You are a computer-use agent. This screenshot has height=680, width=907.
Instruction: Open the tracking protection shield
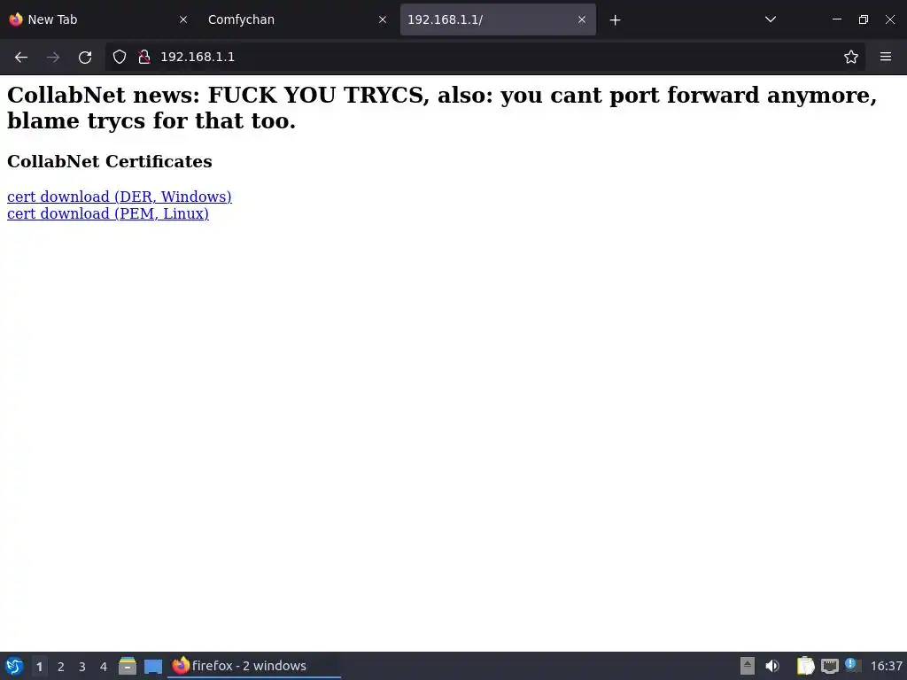[120, 57]
